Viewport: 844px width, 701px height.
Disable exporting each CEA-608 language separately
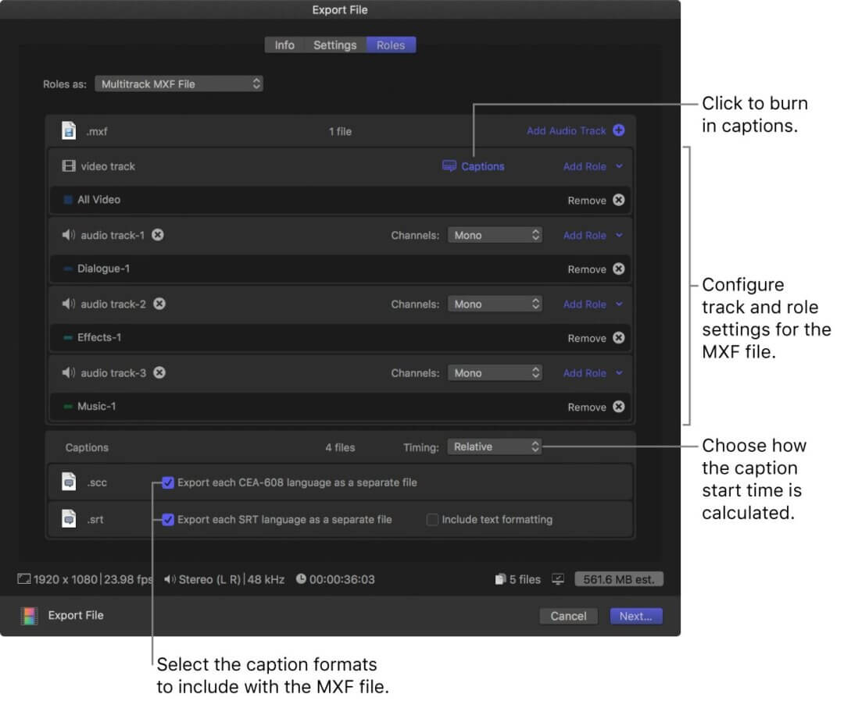[x=168, y=482]
